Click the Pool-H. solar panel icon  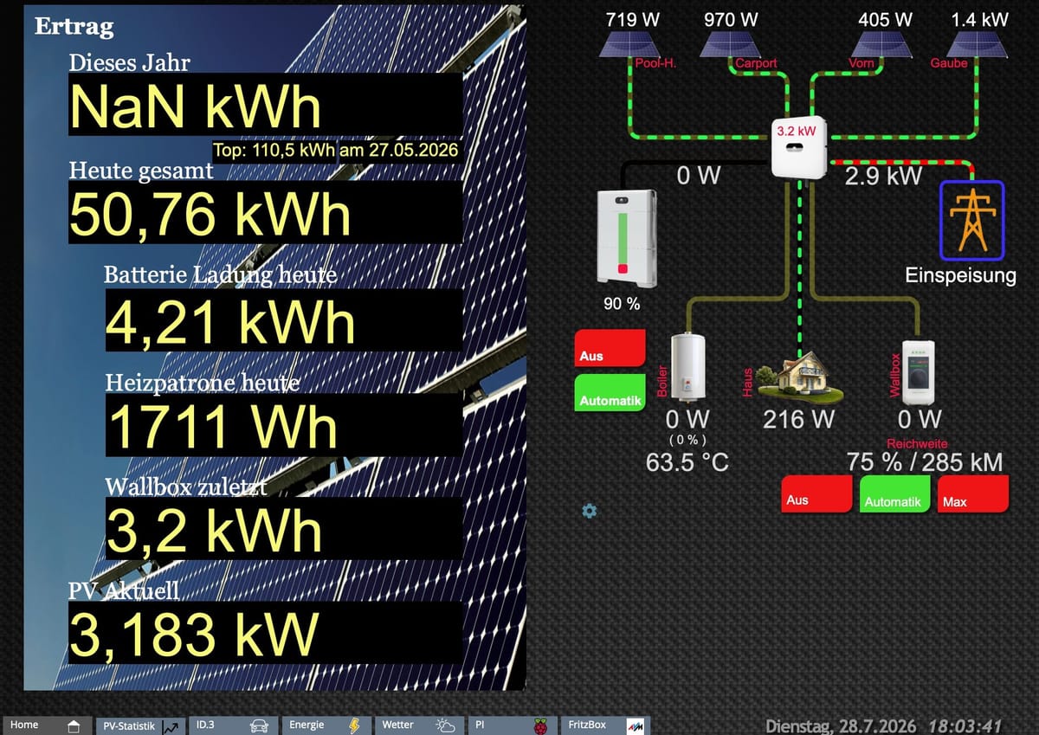[x=631, y=44]
